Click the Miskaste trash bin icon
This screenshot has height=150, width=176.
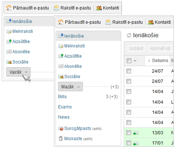tap(61, 138)
